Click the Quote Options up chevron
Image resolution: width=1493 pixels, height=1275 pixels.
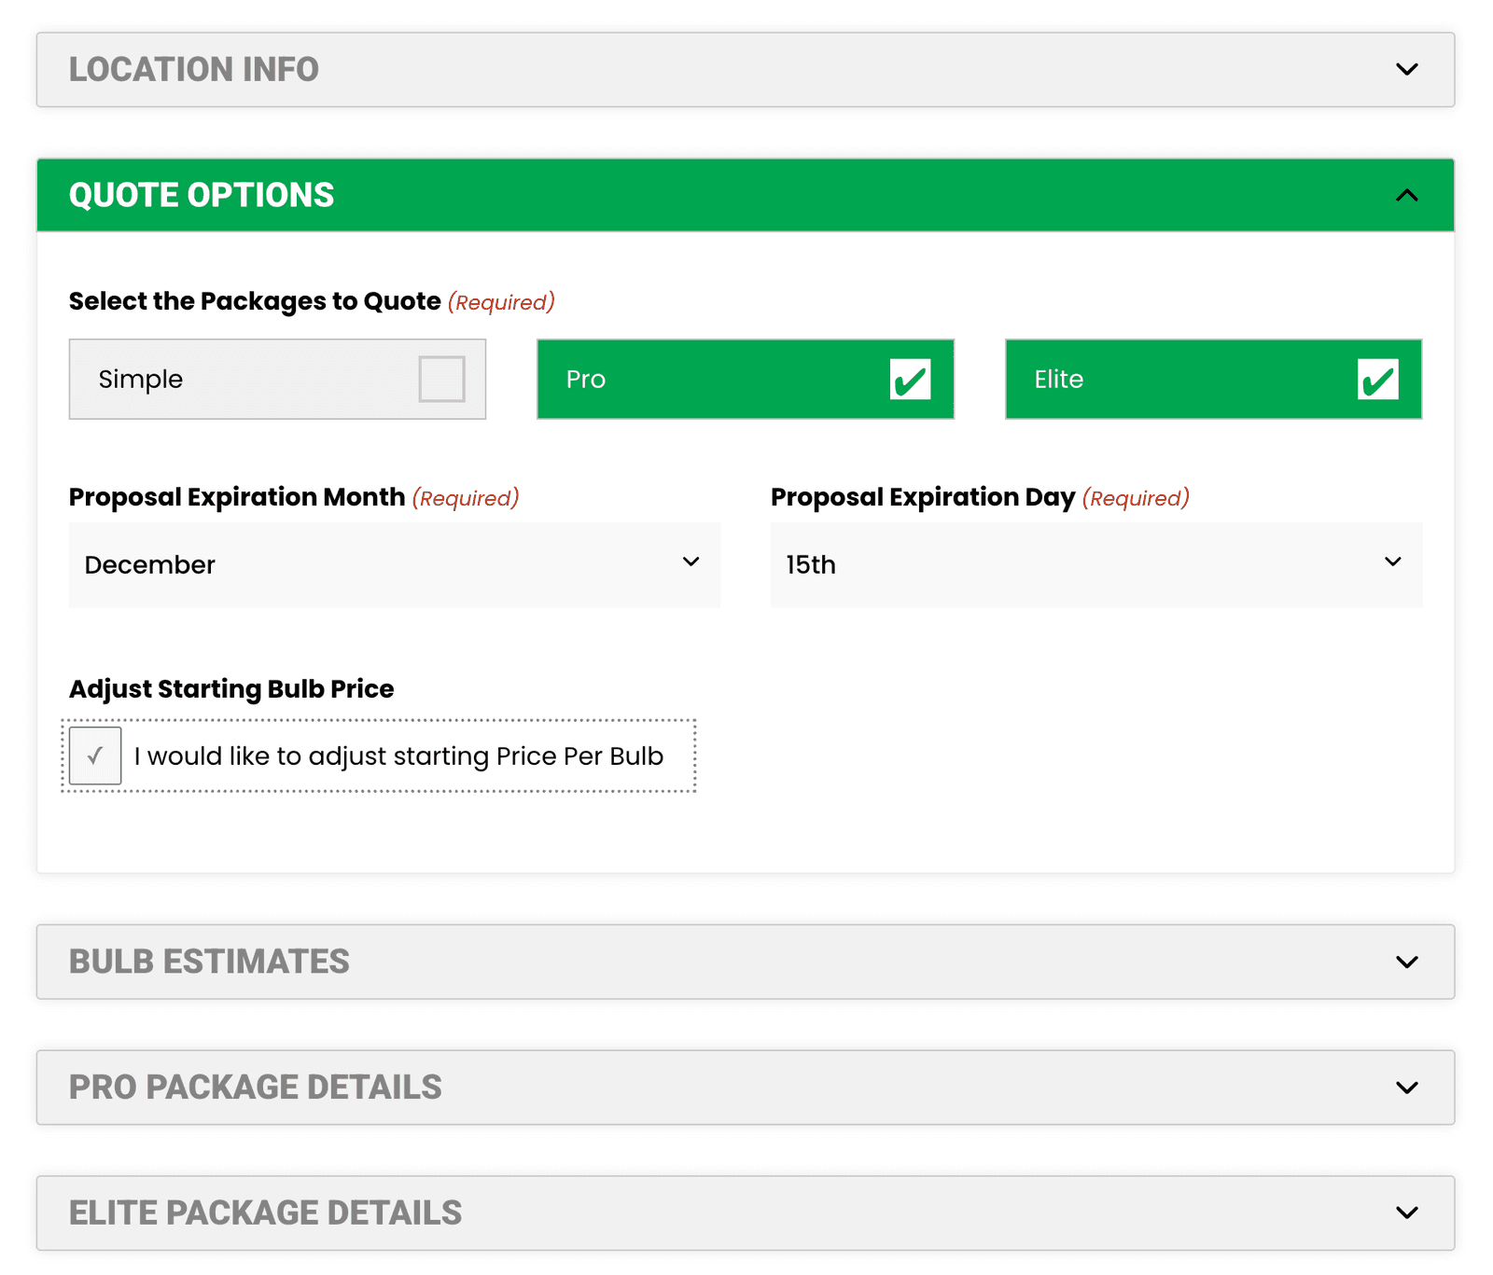point(1406,195)
